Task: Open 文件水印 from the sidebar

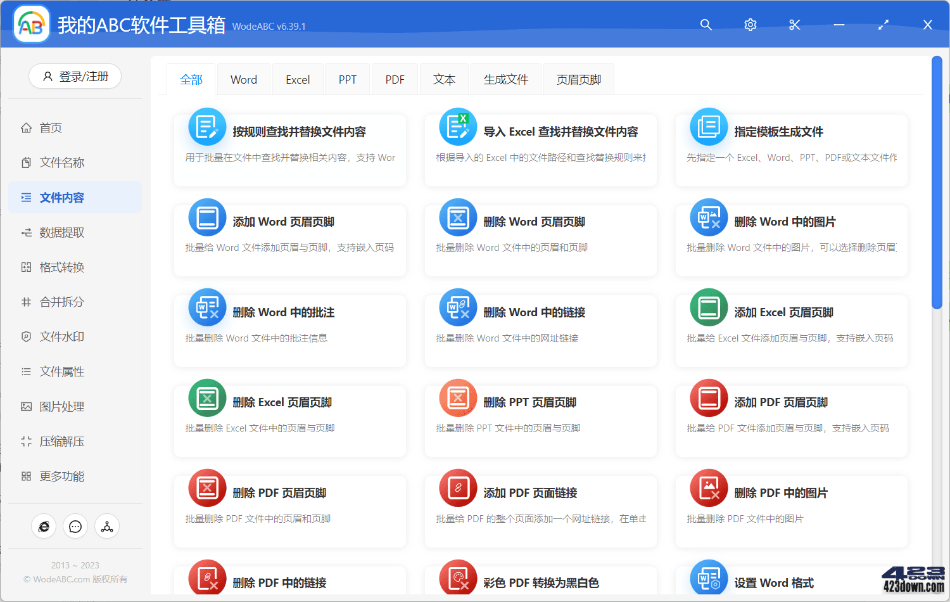Action: point(60,336)
